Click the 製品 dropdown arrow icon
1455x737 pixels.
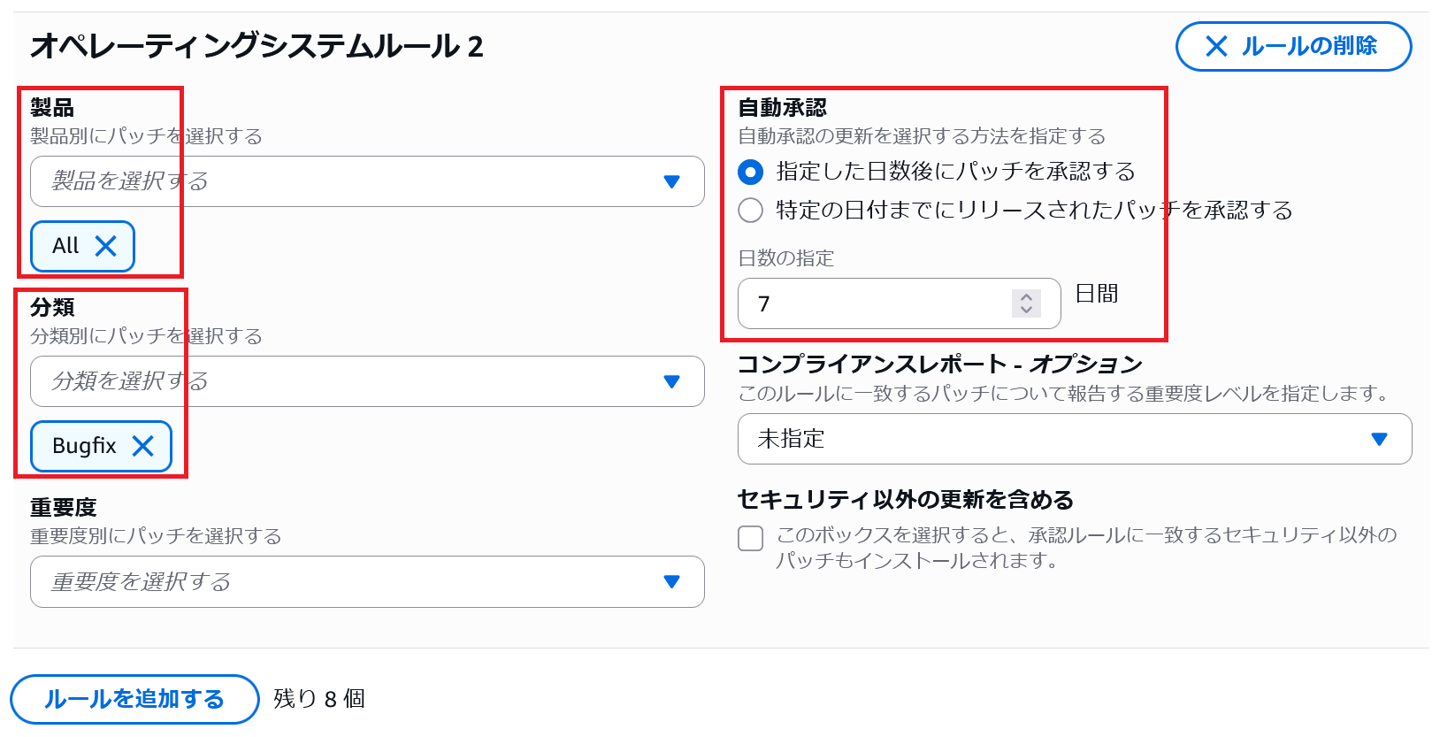[671, 181]
